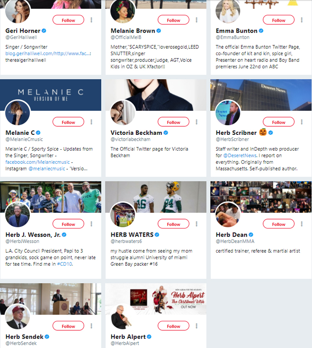312x348 pixels.
Task: Toggle Follow for HERB WATERS
Action: coord(173,224)
